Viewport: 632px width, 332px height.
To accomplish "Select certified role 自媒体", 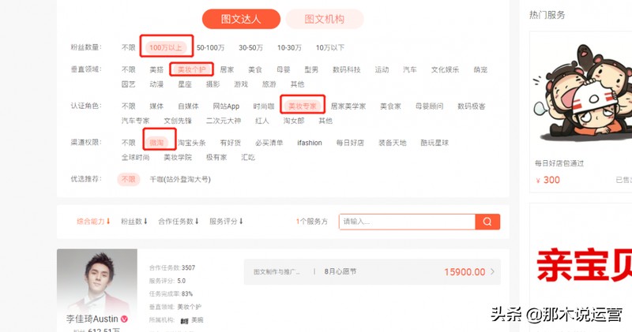I will point(188,106).
